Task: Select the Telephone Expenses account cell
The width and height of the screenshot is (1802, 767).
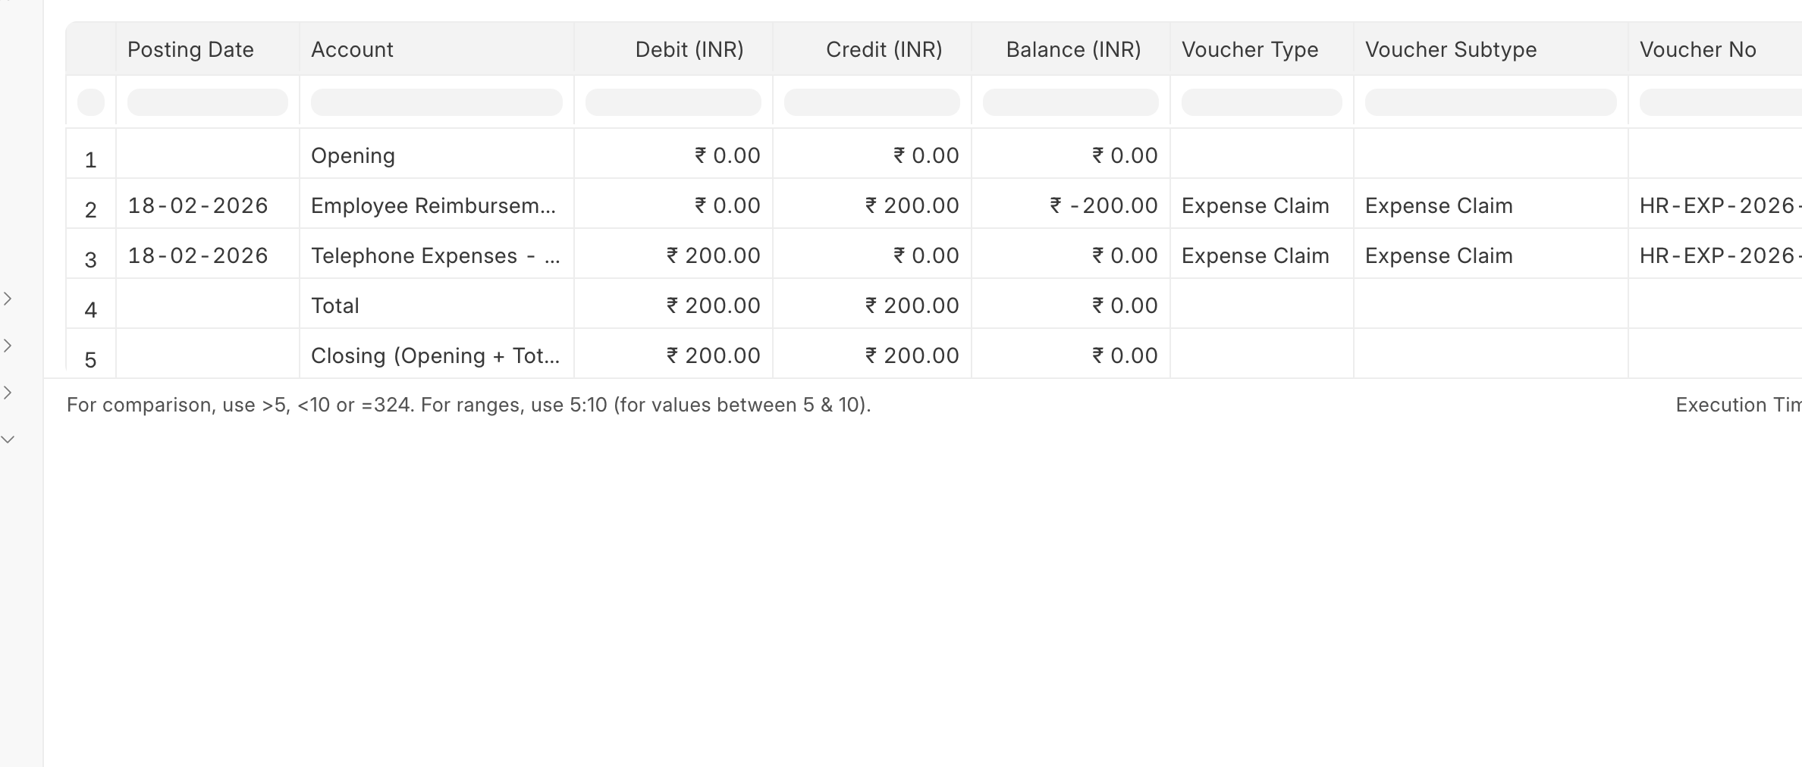Action: pyautogui.click(x=435, y=256)
